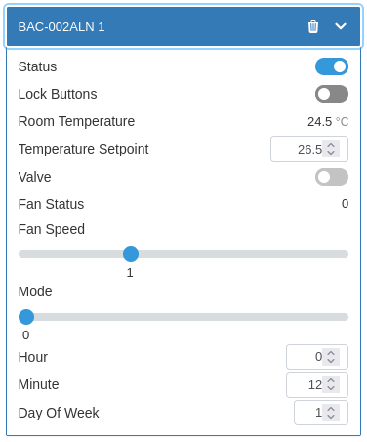Increase the Hour value with up arrow
The image size is (367, 442).
point(331,353)
